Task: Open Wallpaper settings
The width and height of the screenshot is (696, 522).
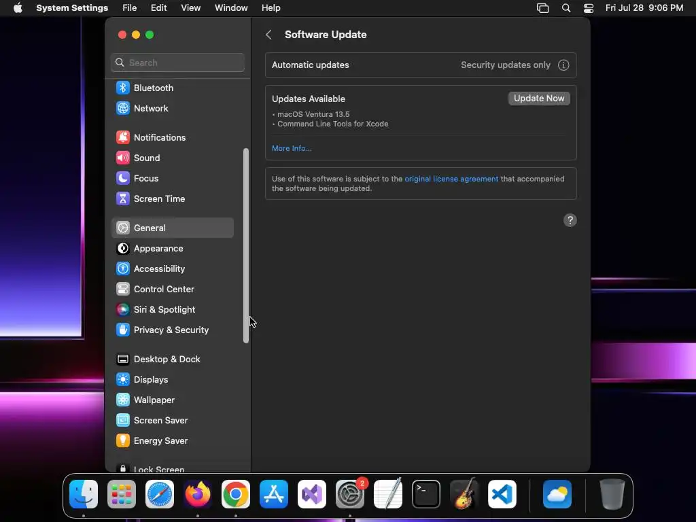Action: (172, 400)
